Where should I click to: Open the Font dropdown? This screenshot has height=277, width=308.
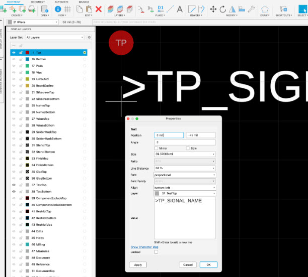pos(184,175)
